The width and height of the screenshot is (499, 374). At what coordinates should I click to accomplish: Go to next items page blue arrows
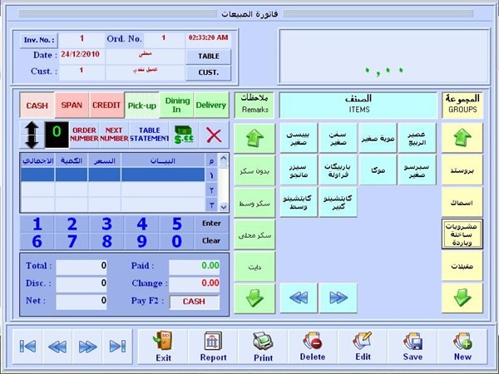[338, 297]
